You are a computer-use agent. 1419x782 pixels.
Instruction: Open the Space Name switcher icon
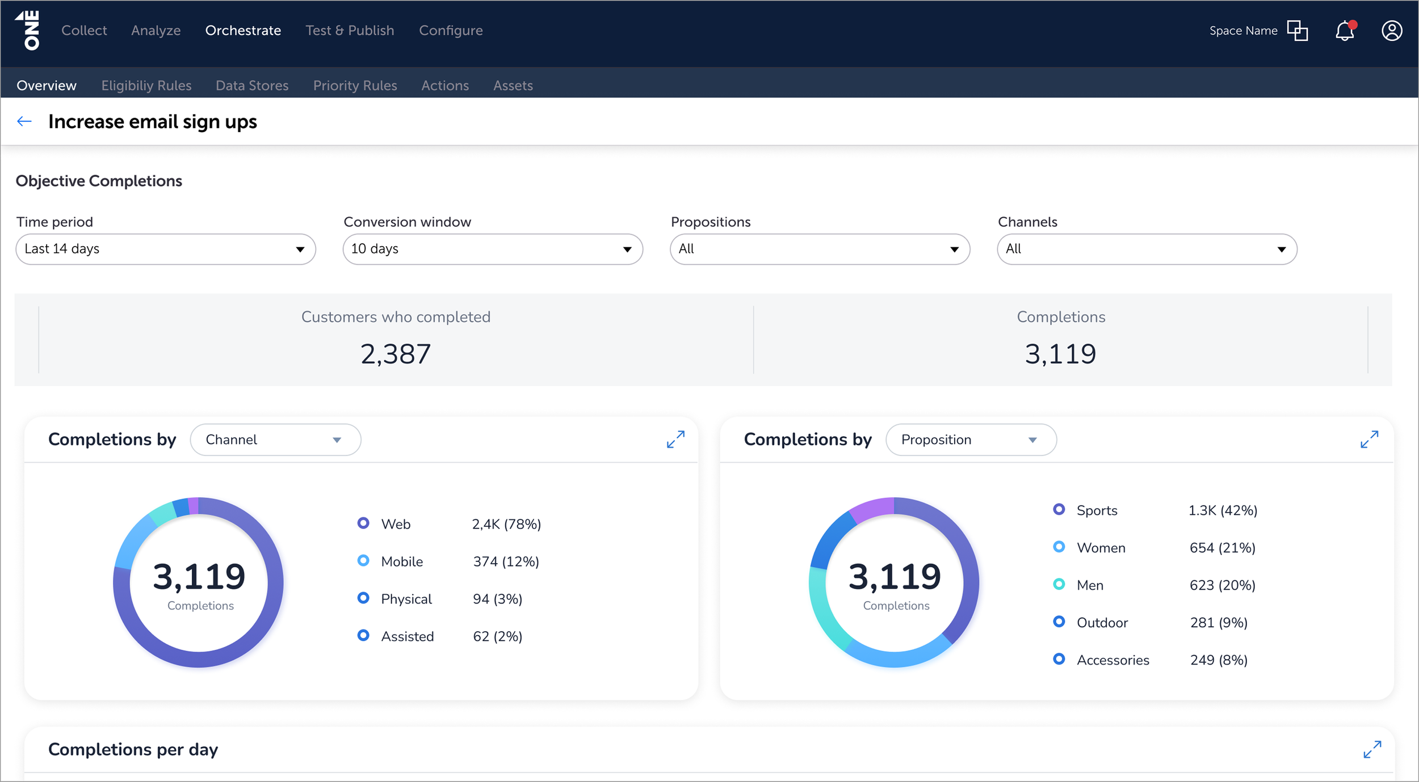1298,31
